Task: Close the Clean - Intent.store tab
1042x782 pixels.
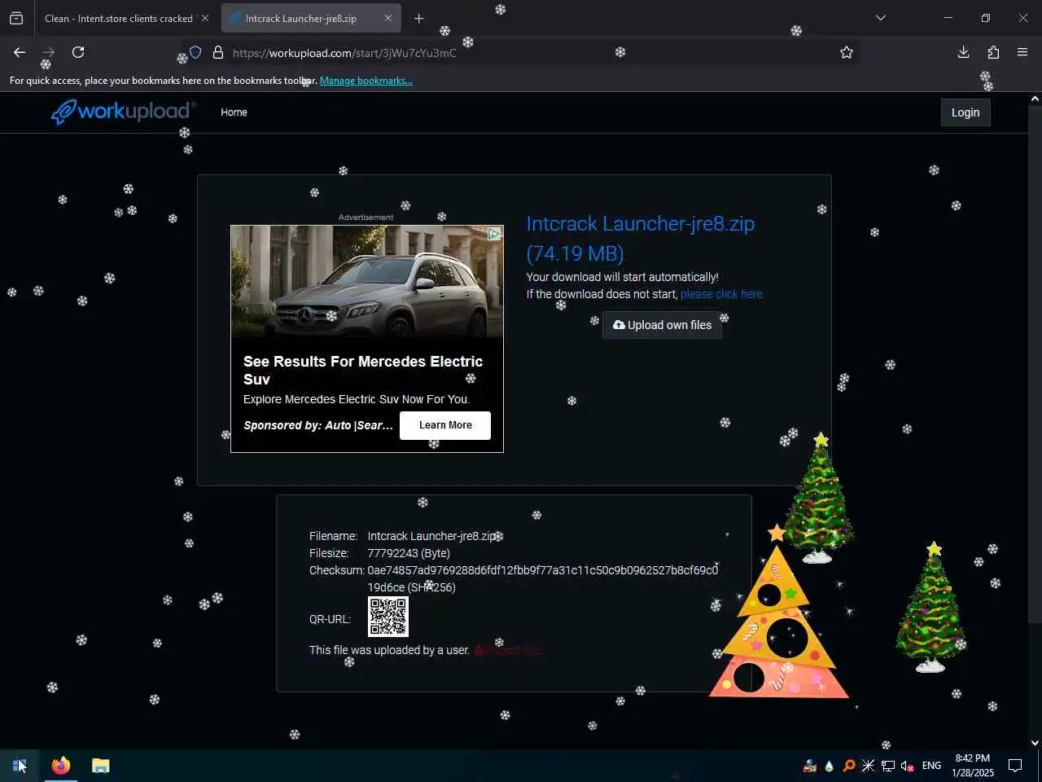Action: click(x=205, y=18)
